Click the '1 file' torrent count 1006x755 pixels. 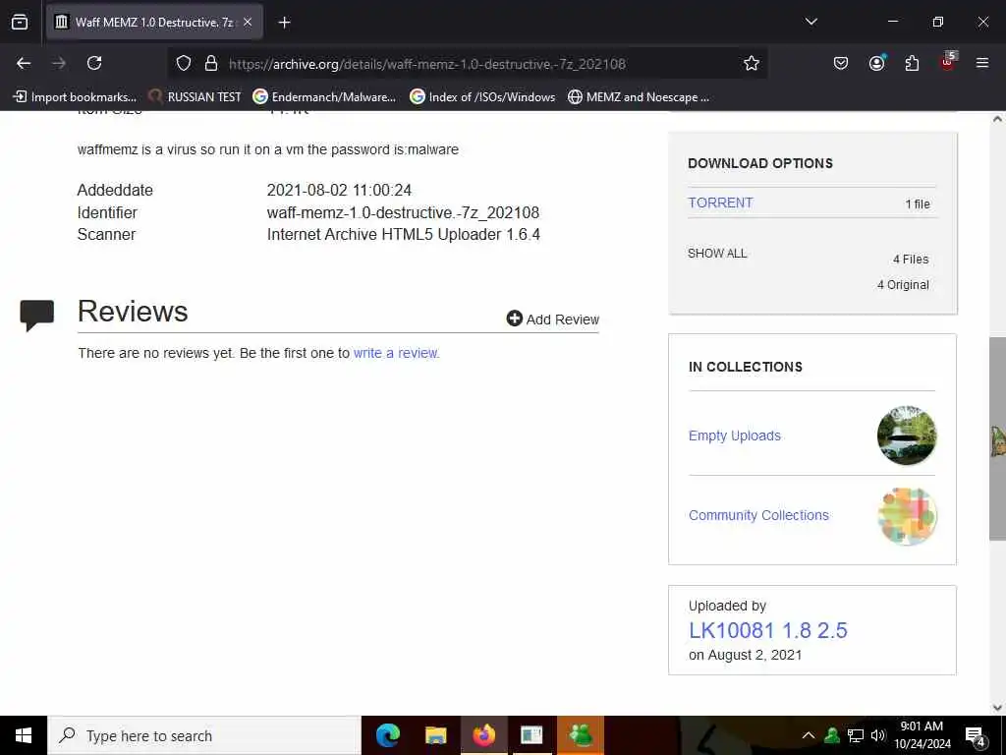(x=918, y=204)
